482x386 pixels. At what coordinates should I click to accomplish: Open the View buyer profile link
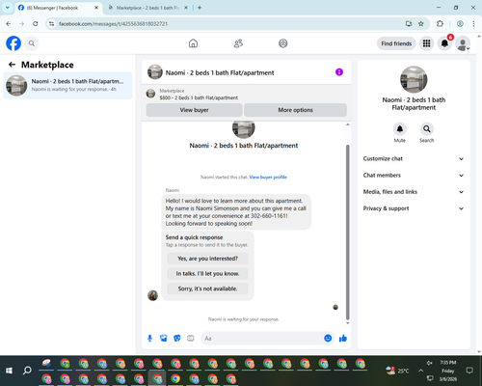268,177
